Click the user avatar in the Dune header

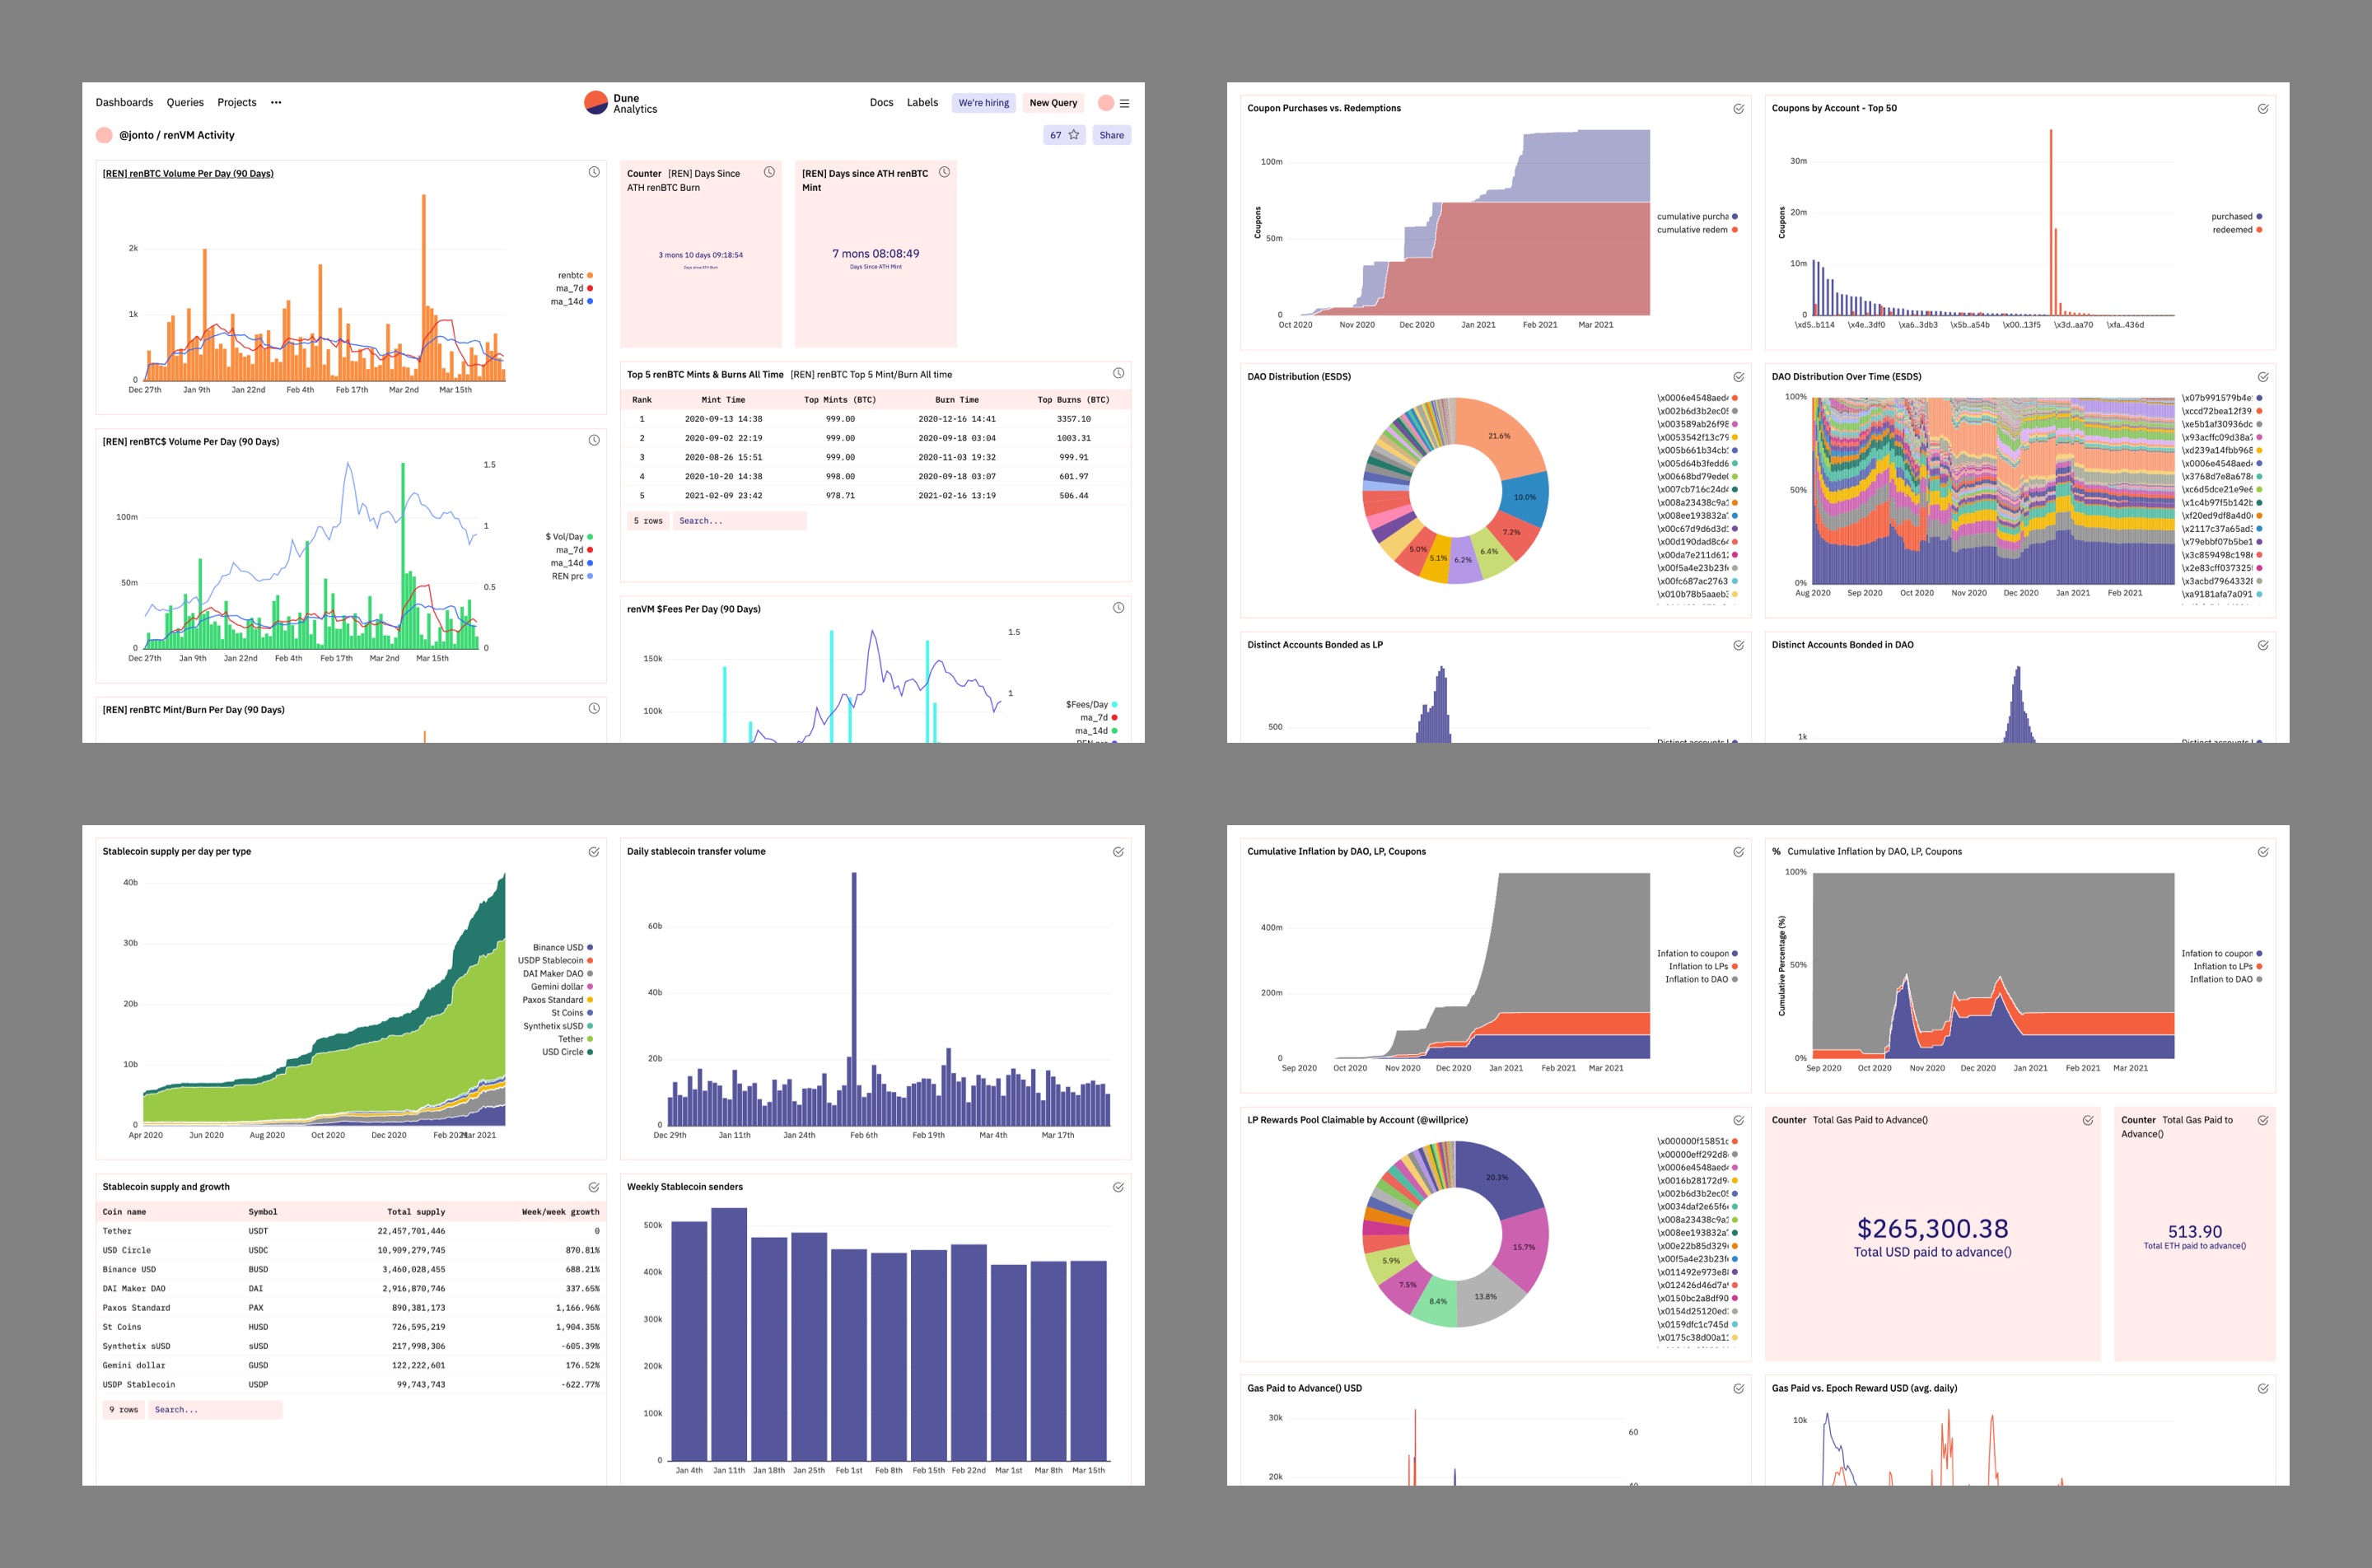point(1105,103)
